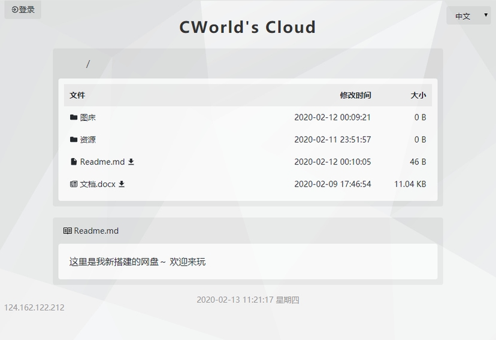The height and width of the screenshot is (340, 496).
Task: Open the 图床 folder by name
Action: click(88, 117)
